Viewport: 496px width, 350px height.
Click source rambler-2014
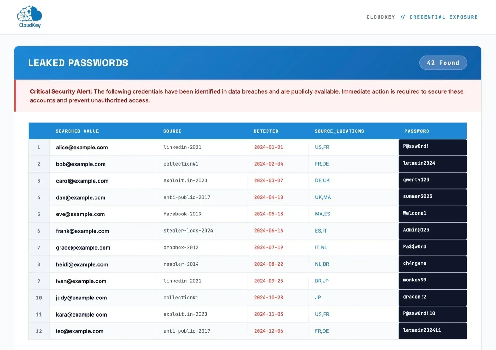[181, 264]
